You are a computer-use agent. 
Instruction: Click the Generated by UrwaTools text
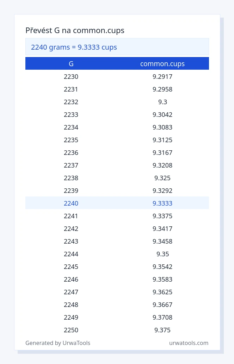[x=58, y=343]
